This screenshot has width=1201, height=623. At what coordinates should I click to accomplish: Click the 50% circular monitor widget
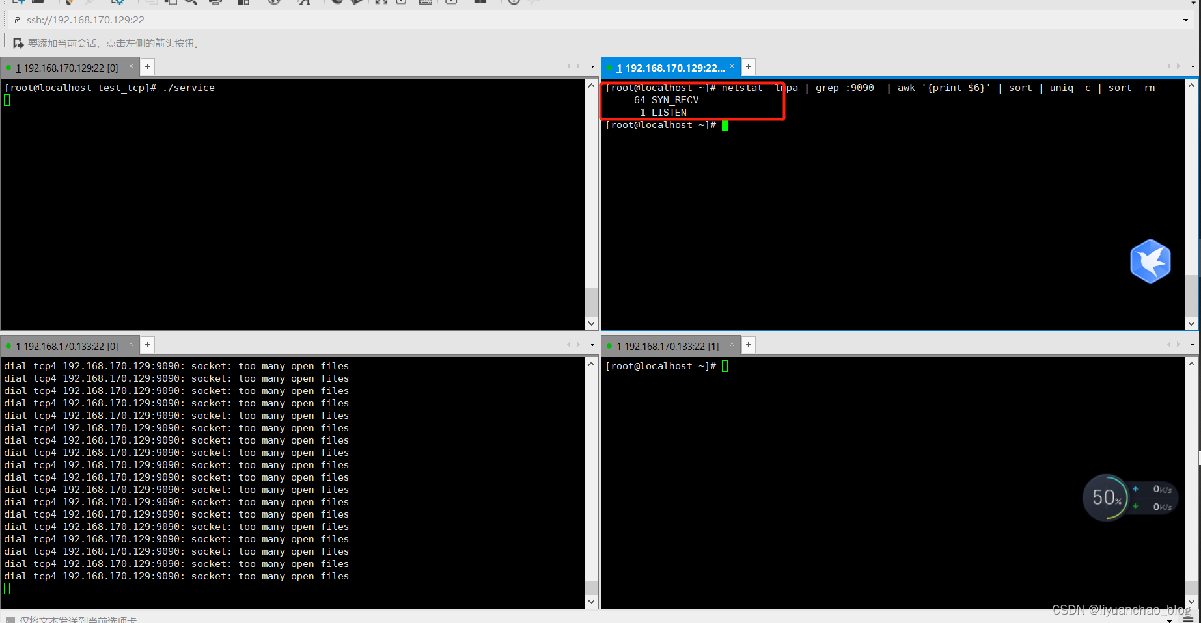click(1106, 497)
